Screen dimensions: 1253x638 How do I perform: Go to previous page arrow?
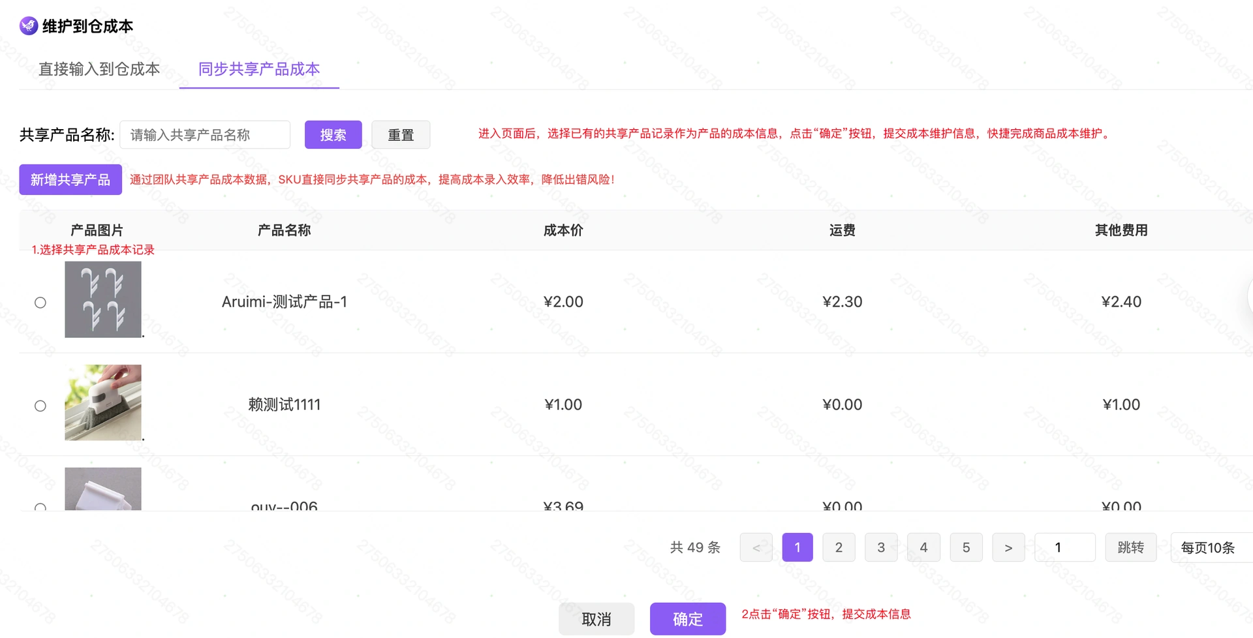756,547
